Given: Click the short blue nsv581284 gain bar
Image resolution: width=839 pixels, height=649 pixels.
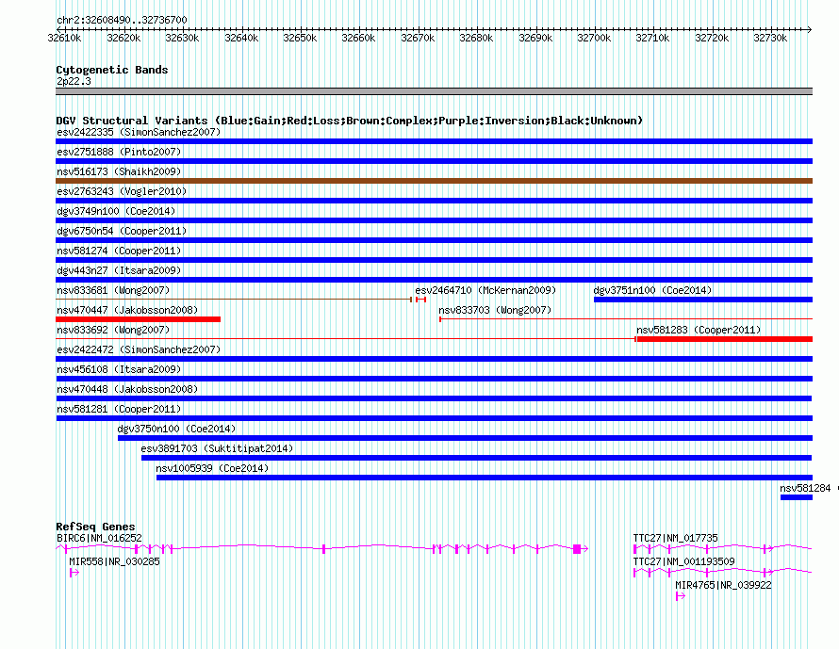Looking at the screenshot, I should (797, 497).
